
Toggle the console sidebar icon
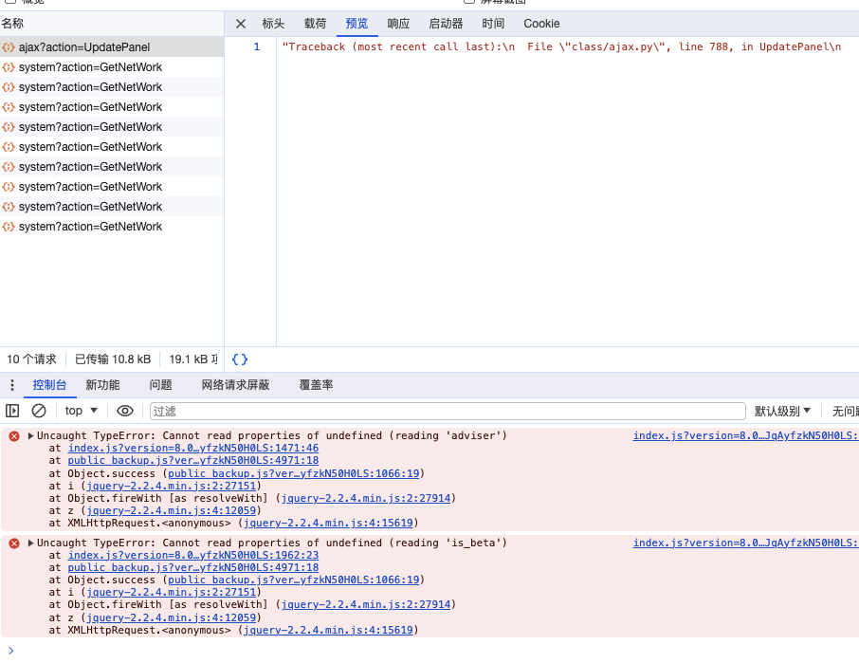[x=12, y=411]
